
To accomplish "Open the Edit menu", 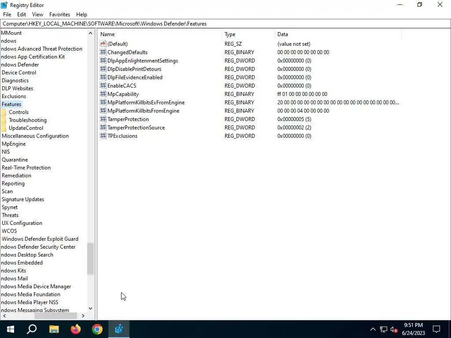I will 22,15.
